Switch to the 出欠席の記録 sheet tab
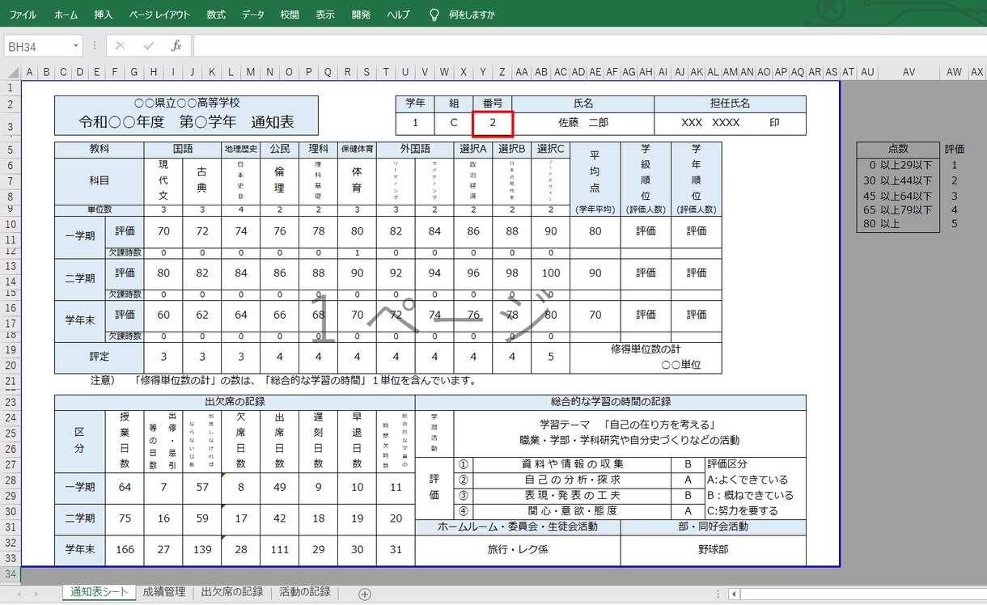Viewport: 987px width, 605px height. pyautogui.click(x=232, y=592)
